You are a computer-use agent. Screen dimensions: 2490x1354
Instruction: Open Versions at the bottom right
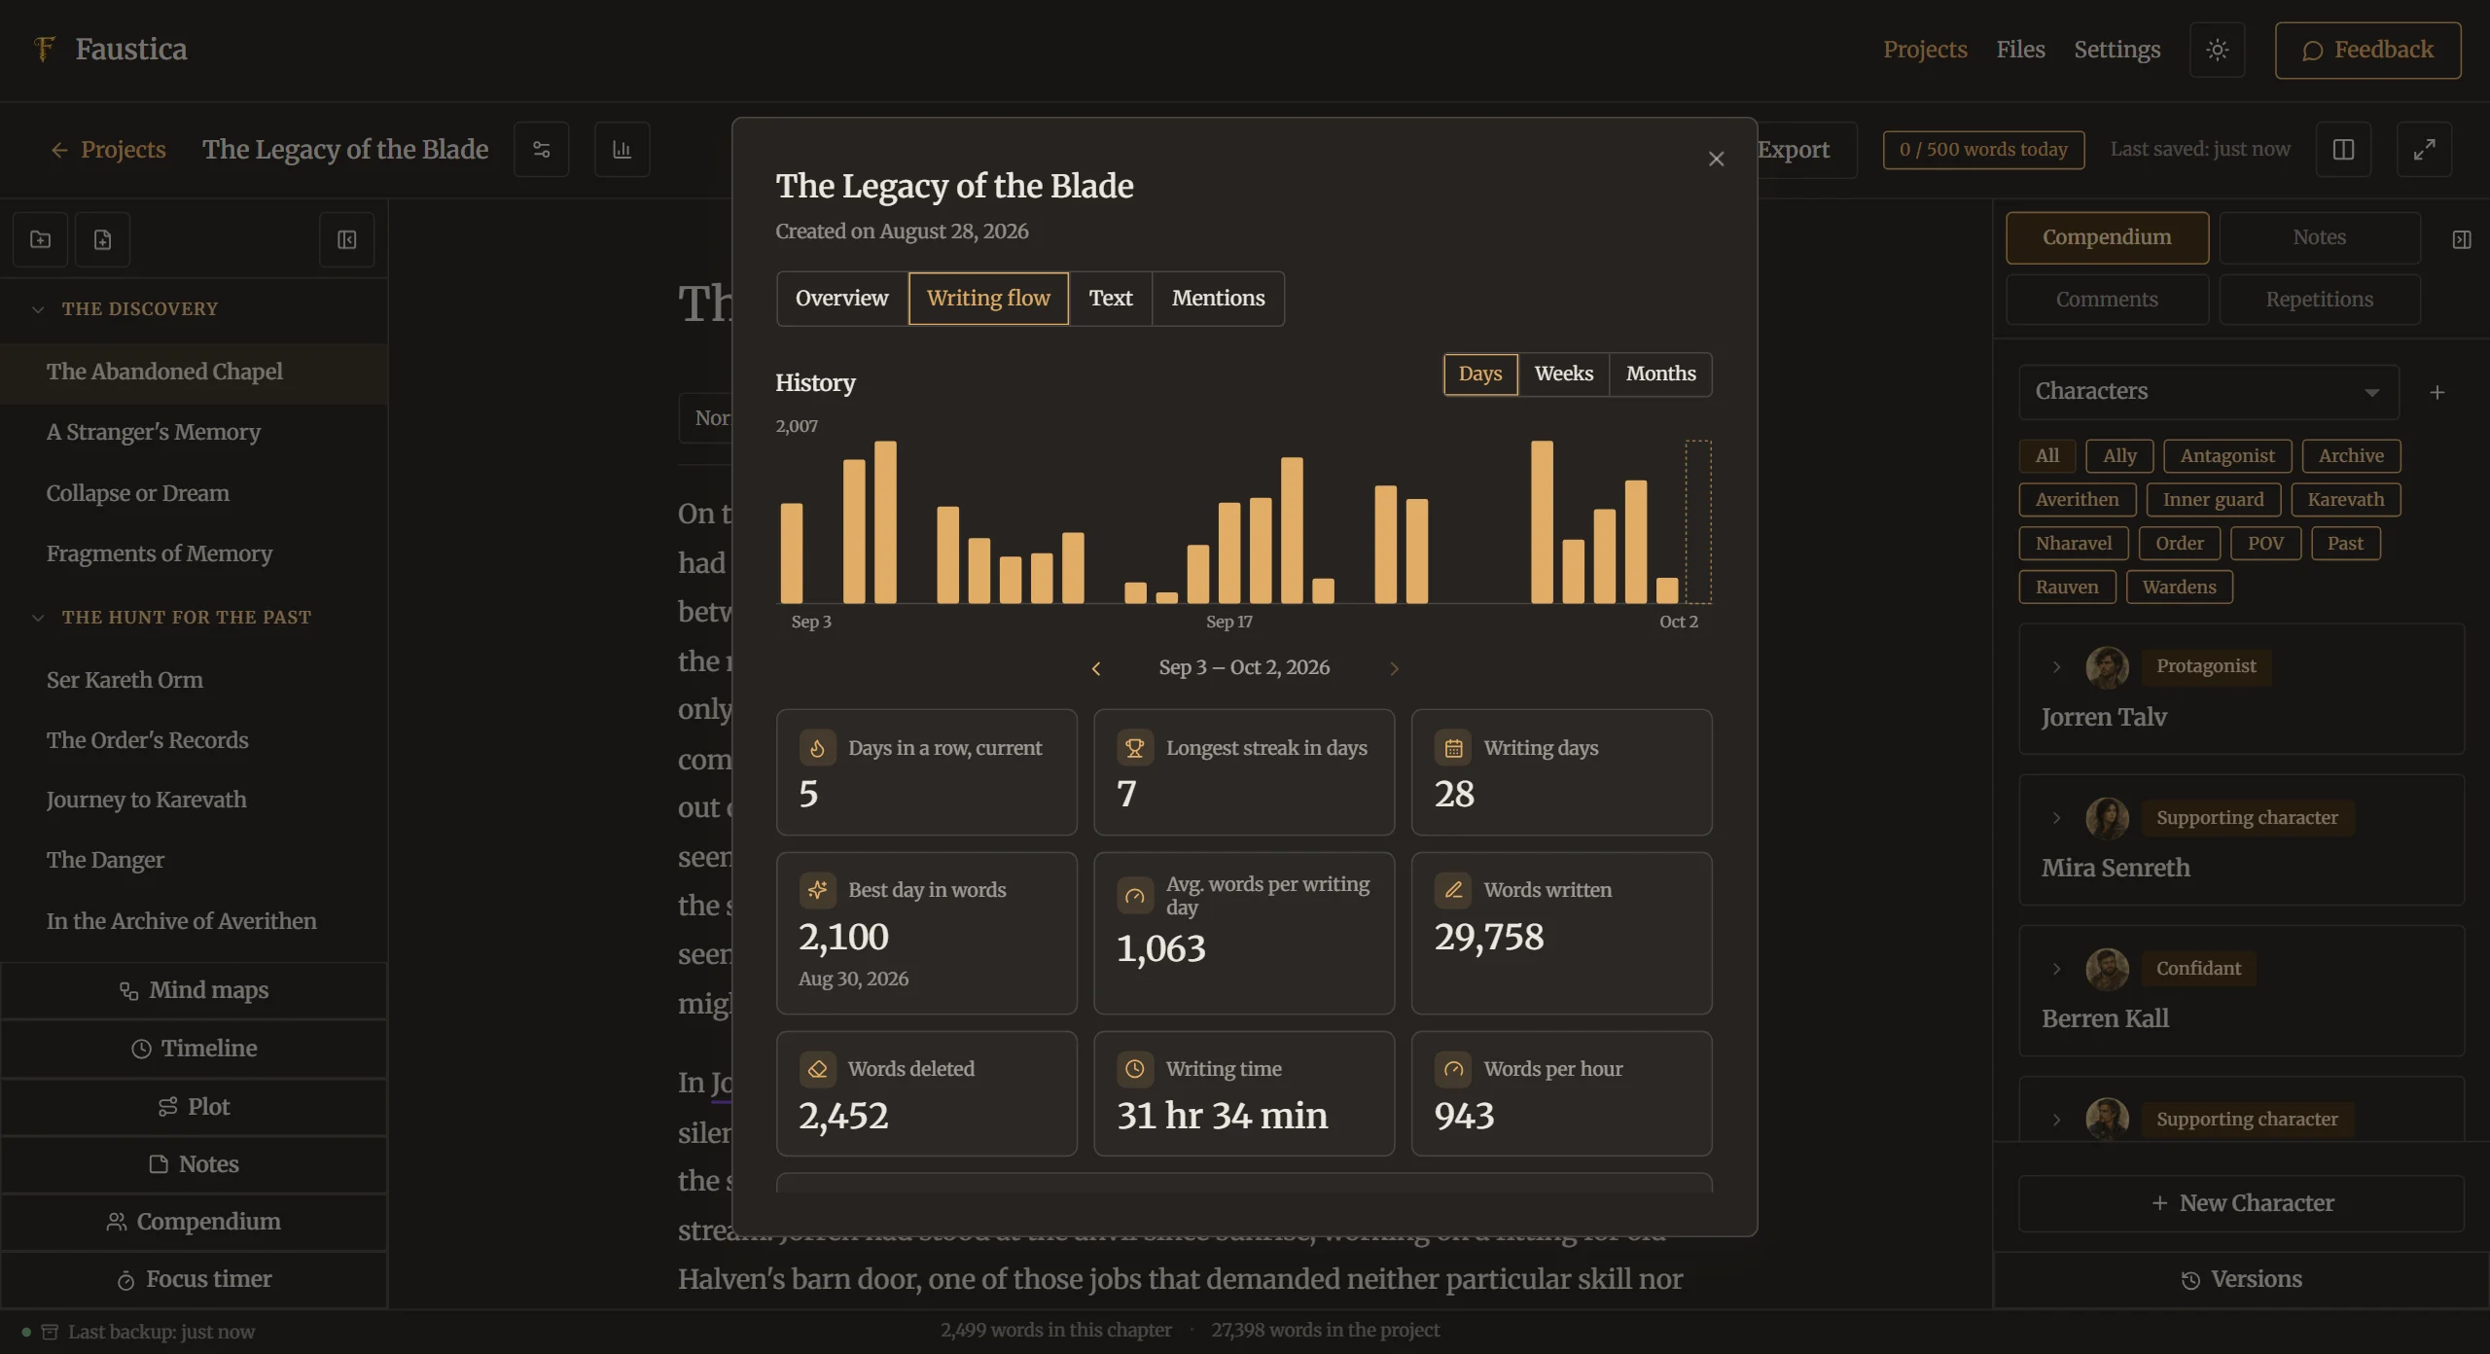click(x=2241, y=1280)
